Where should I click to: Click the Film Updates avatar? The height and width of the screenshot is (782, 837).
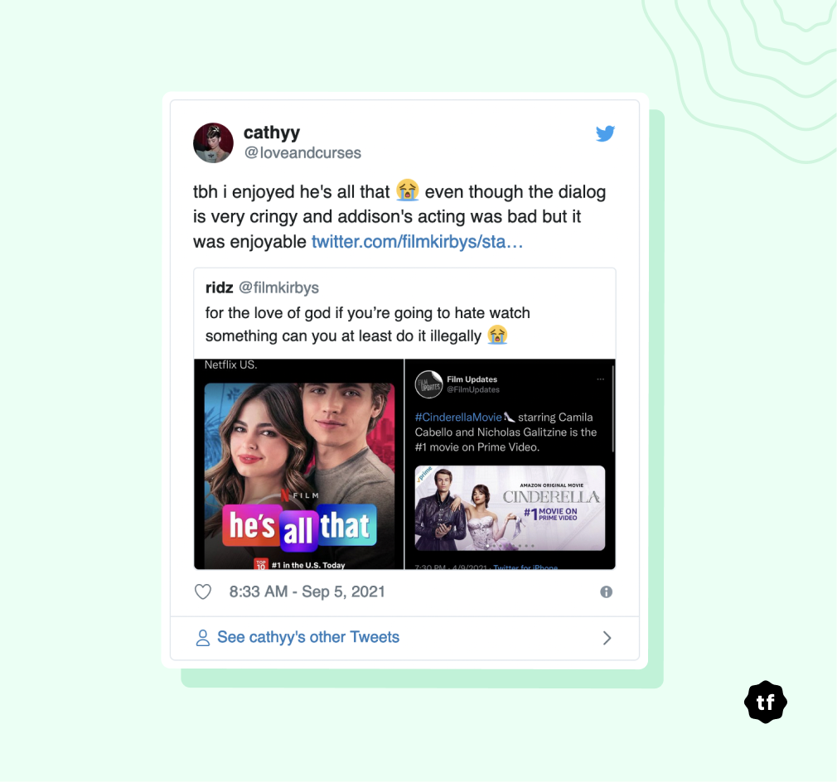click(428, 384)
